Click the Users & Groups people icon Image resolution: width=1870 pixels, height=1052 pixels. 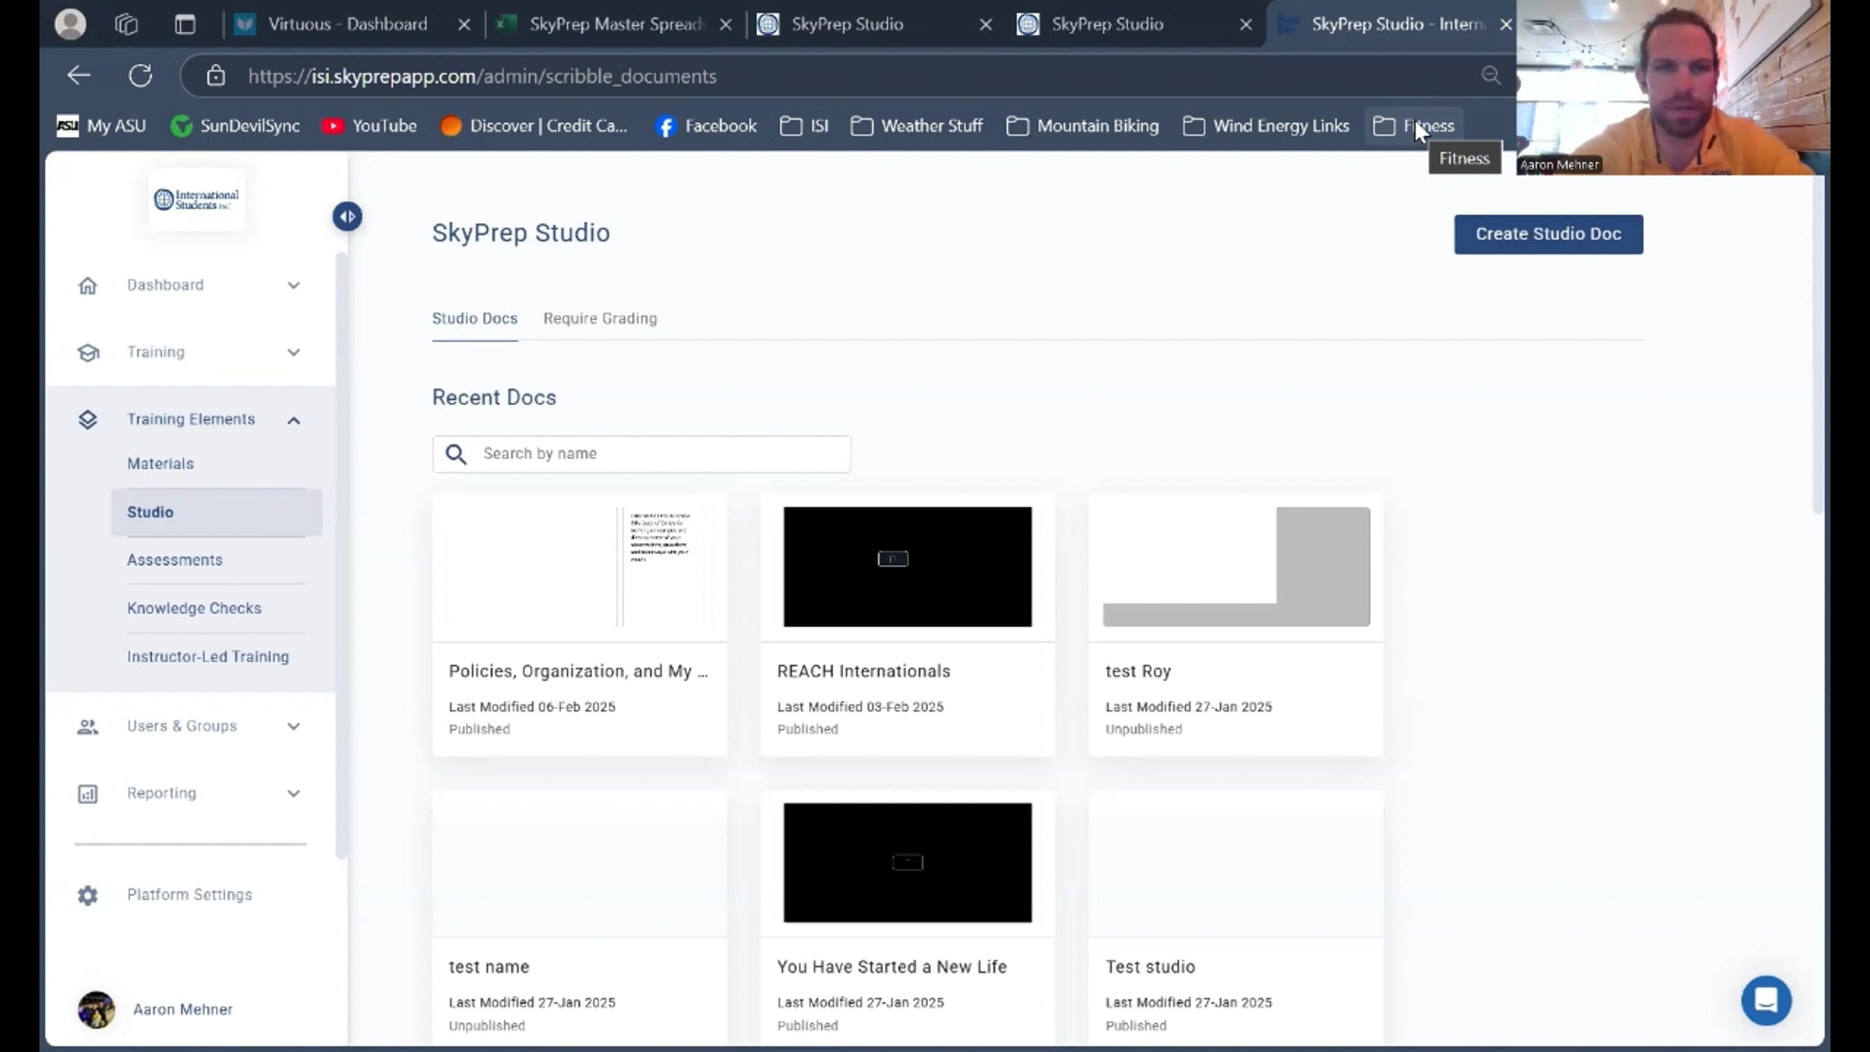88,727
